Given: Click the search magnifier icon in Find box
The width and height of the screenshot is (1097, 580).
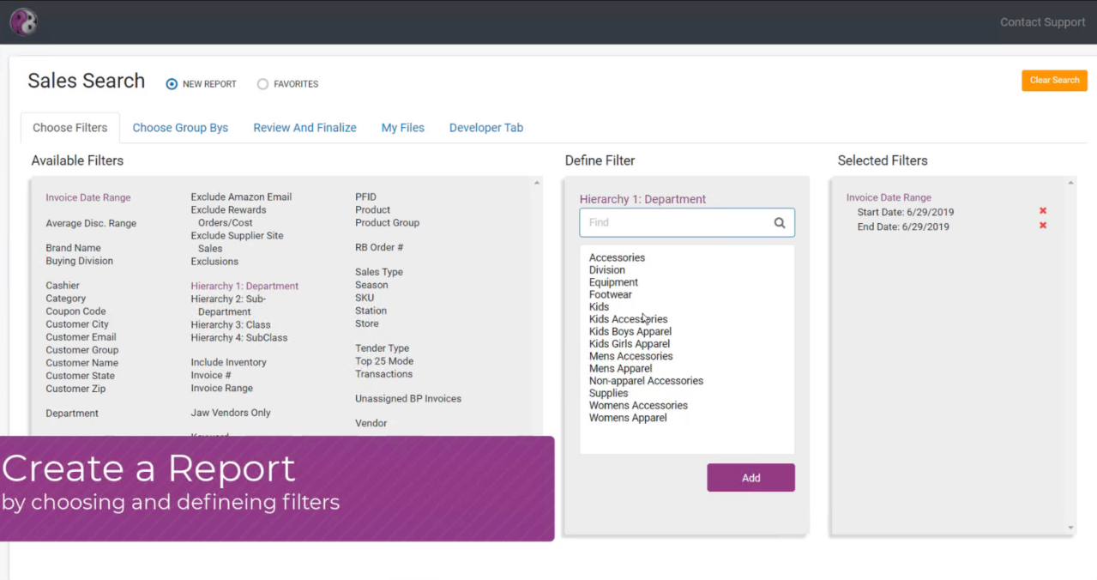Looking at the screenshot, I should 780,223.
